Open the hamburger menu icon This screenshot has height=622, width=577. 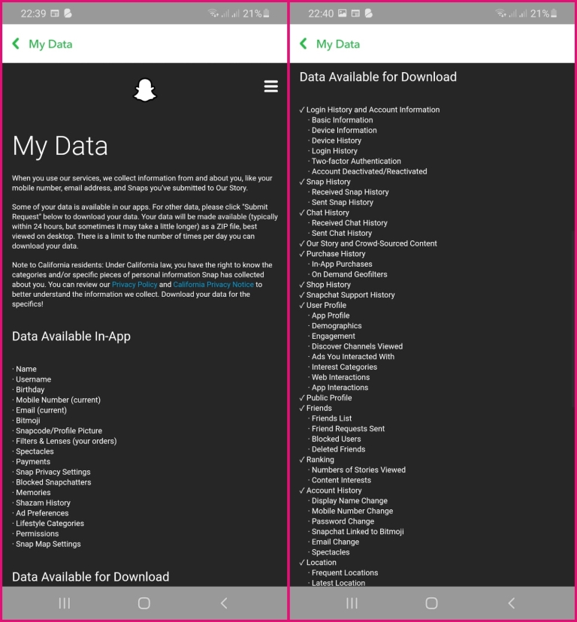click(x=270, y=86)
